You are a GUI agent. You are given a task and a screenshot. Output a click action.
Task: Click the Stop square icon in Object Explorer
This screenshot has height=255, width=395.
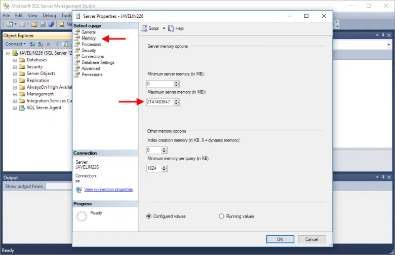pos(49,44)
